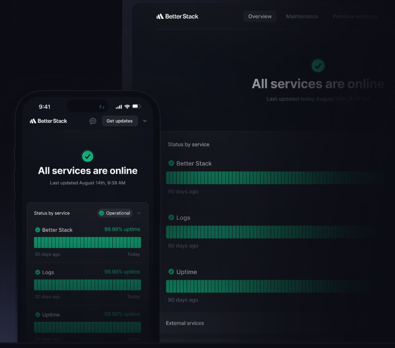Click Better Stack service name on desktop
Screen dimensions: 395x348
[194, 163]
